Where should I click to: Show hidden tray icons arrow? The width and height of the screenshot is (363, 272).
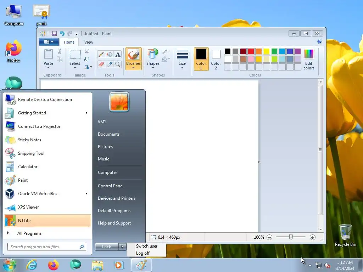(310, 266)
